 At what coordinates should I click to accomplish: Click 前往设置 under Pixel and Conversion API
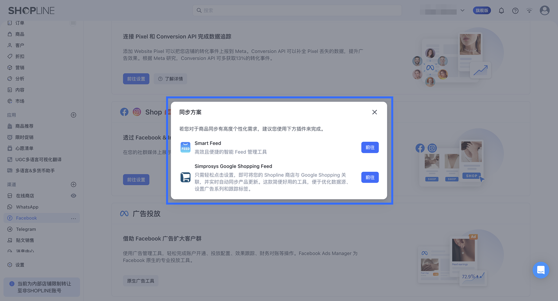(136, 79)
